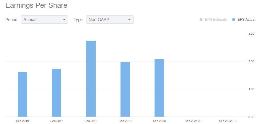Click the Sep 2019 axis label
The height and width of the screenshot is (124, 257).
pyautogui.click(x=125, y=121)
